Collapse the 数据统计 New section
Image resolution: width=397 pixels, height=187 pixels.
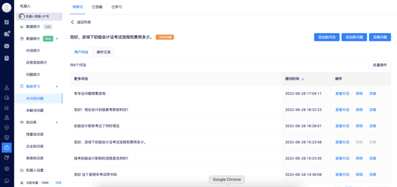[x=57, y=39]
